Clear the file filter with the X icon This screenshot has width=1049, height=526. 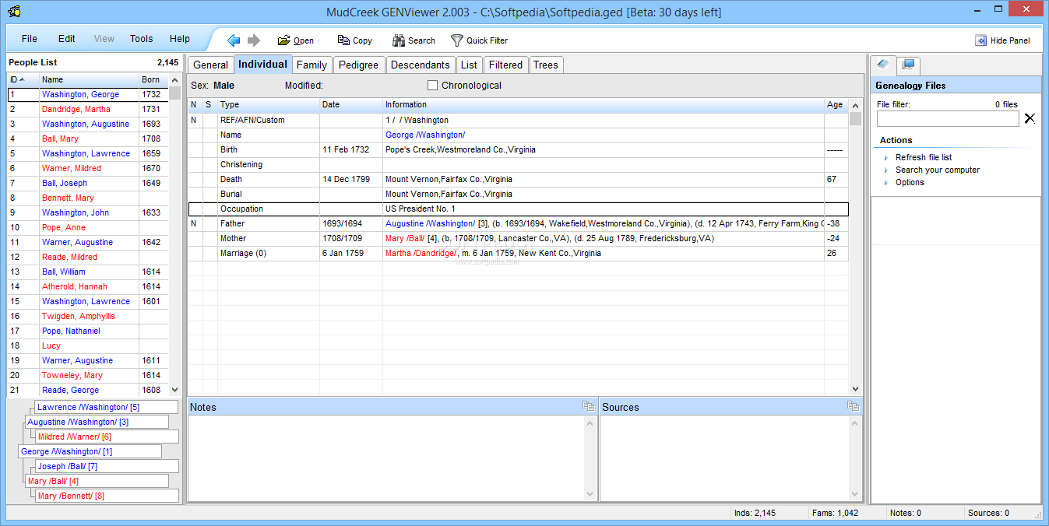point(1030,118)
